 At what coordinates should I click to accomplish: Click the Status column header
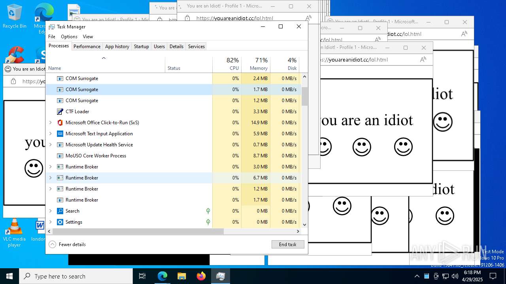pos(189,65)
